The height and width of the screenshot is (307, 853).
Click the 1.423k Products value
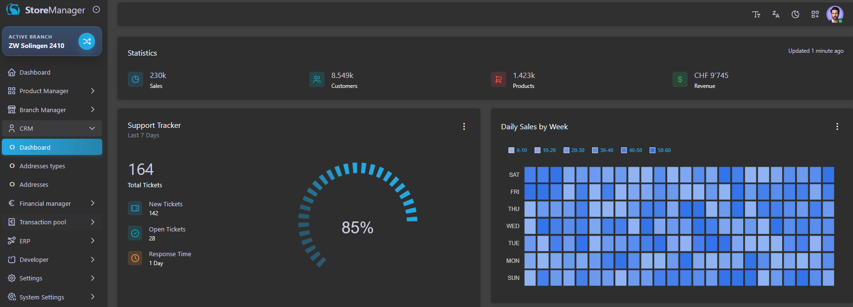[x=524, y=75]
